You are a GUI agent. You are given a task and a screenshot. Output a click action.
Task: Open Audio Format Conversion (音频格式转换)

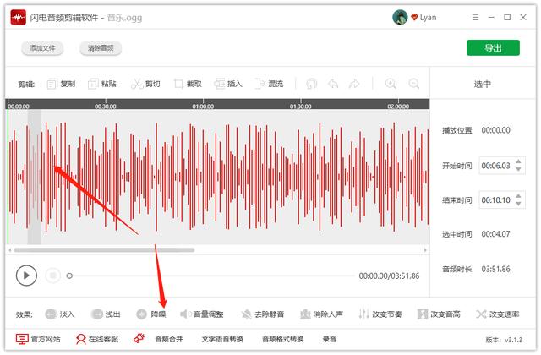[x=282, y=339]
